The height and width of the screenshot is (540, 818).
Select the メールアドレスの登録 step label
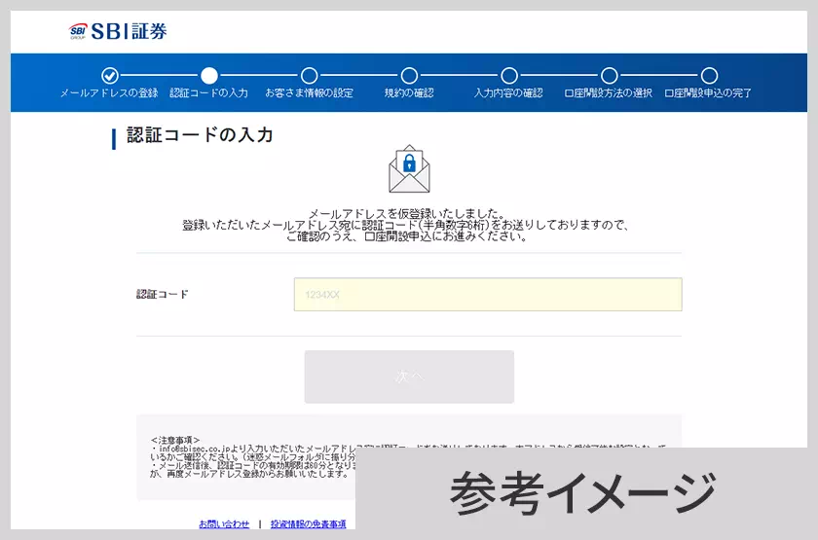(x=109, y=93)
